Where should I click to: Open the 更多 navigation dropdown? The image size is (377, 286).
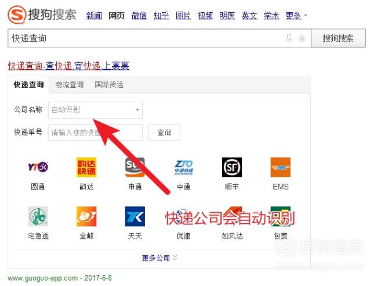(296, 16)
